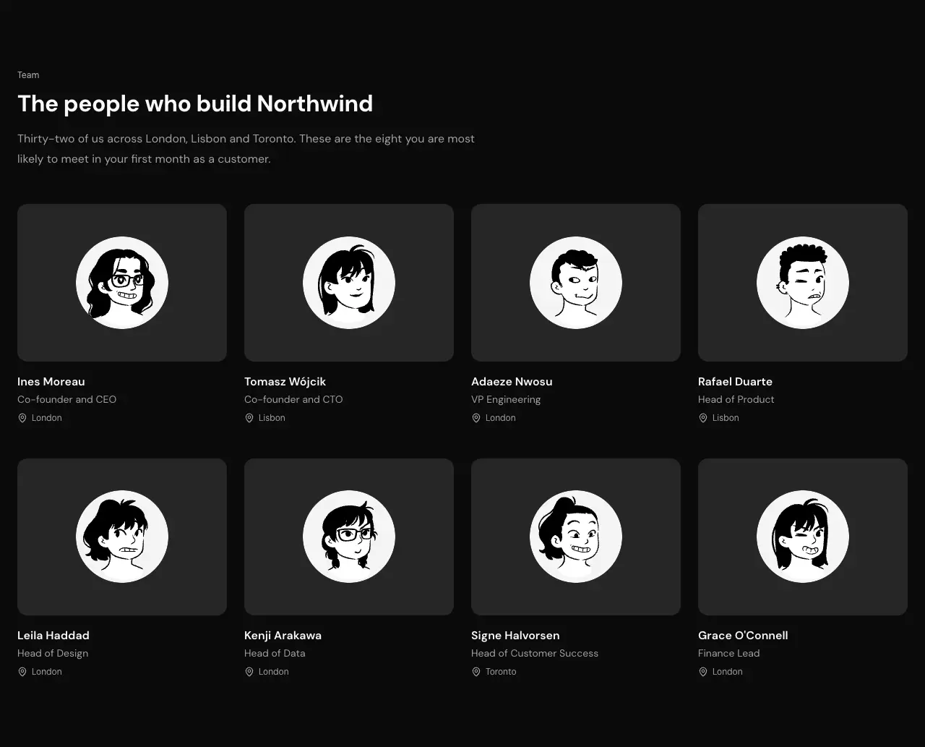Click location pin under Rafael Duarte
Image resolution: width=925 pixels, height=747 pixels.
pos(703,418)
